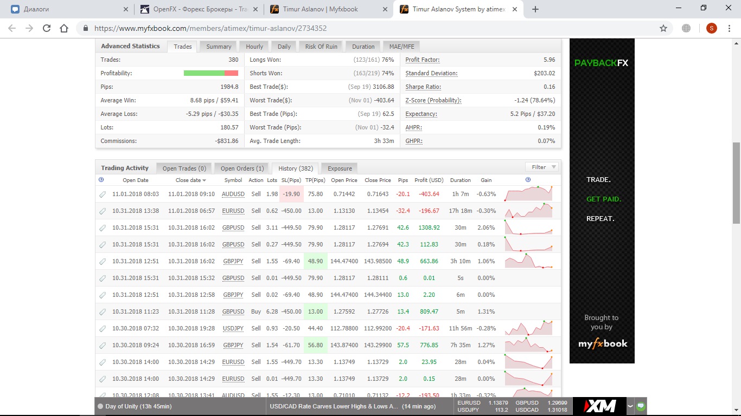Select the Trades statistics tab

tap(182, 47)
